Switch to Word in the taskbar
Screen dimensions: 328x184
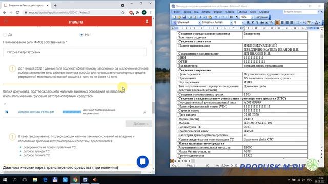coord(85,180)
